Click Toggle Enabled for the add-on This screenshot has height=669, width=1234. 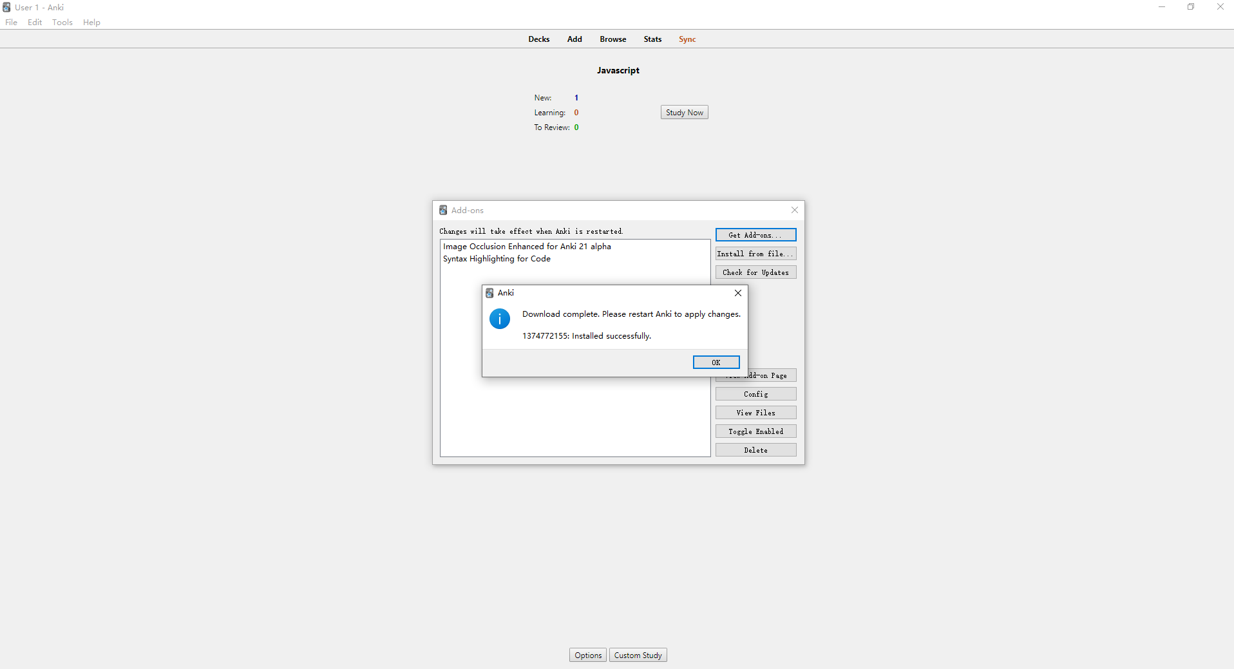tap(755, 431)
